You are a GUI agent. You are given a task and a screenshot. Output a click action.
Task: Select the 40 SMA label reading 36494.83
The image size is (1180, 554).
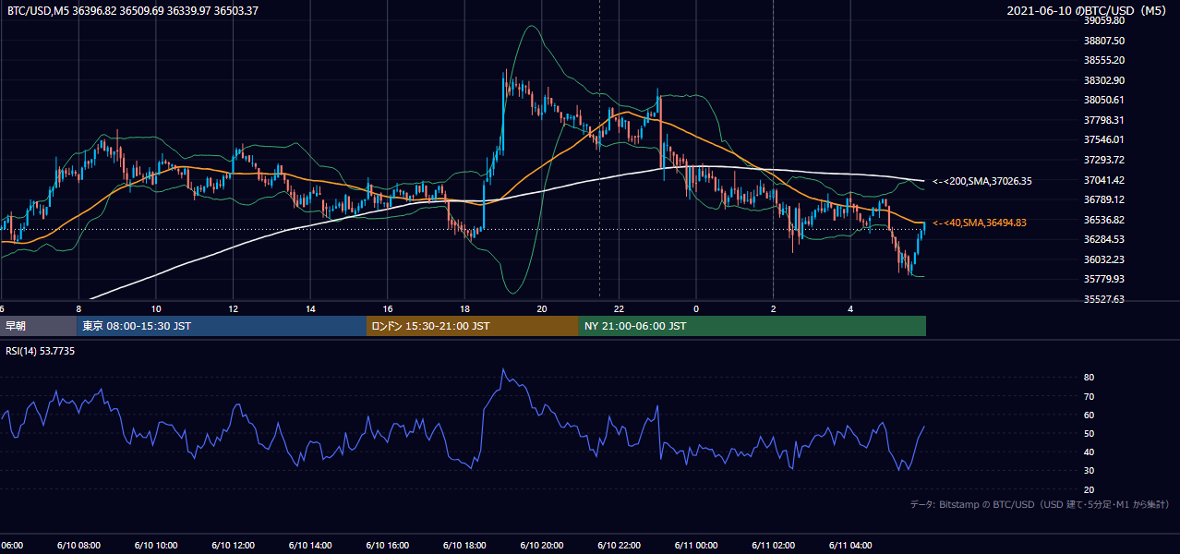click(x=980, y=223)
